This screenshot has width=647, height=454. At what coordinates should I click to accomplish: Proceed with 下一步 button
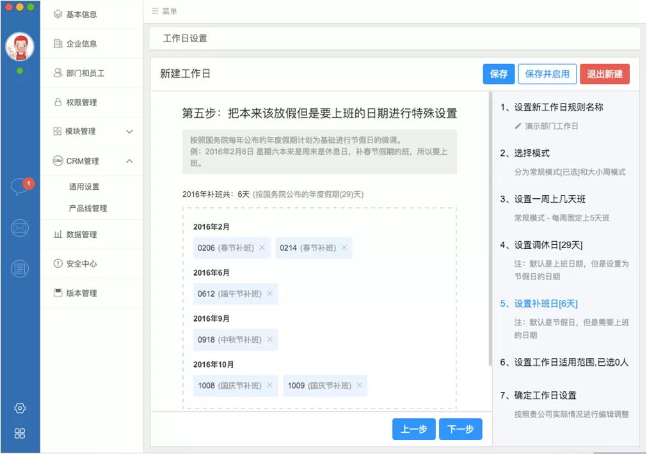461,429
